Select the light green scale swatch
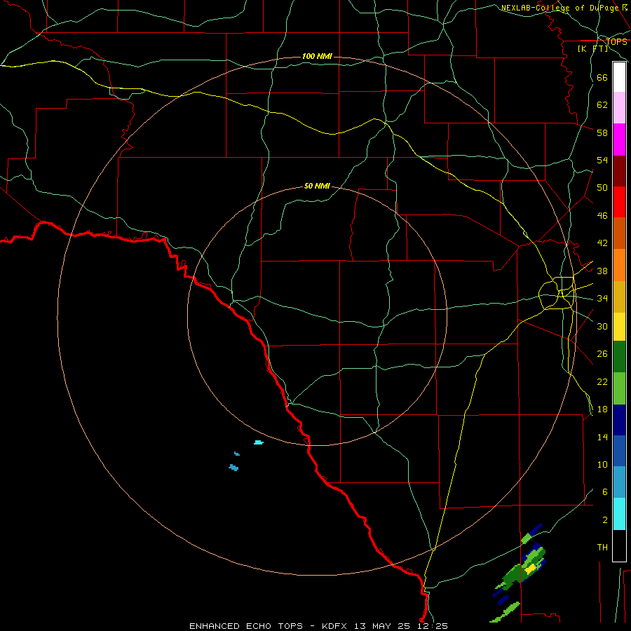 619,388
